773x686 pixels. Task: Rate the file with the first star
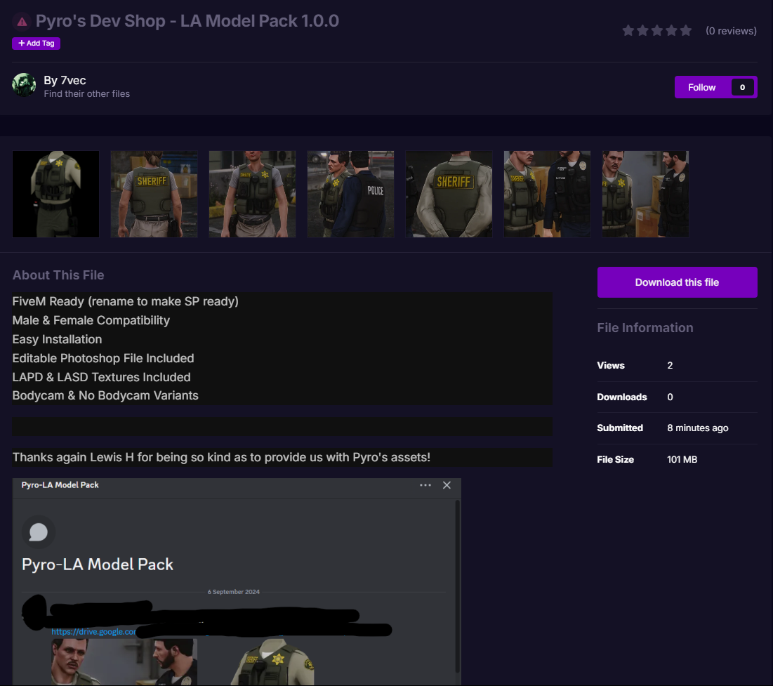(628, 31)
